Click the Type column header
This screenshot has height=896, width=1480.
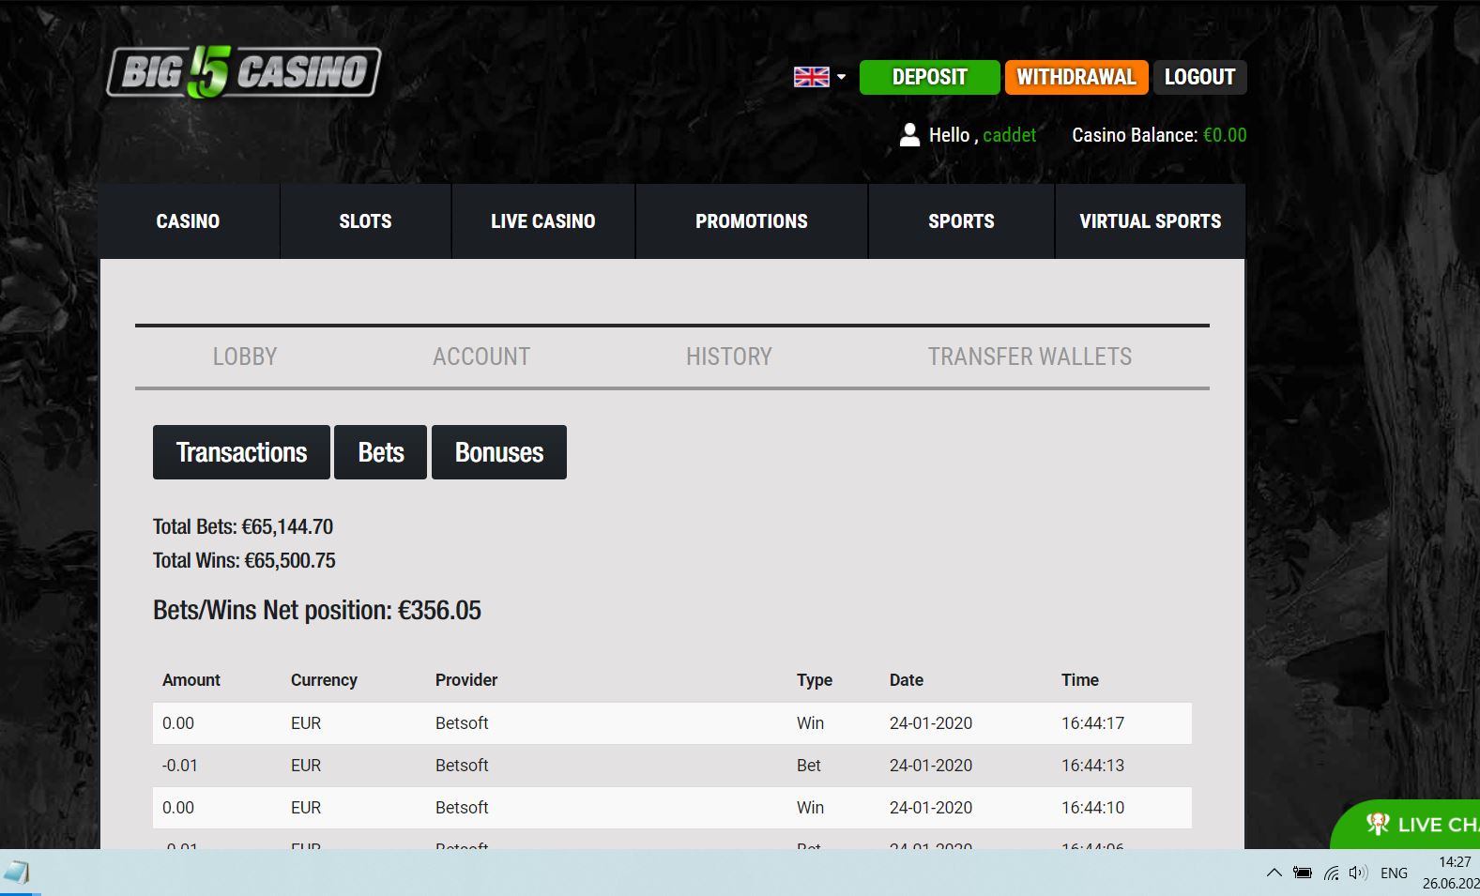pyautogui.click(x=815, y=680)
